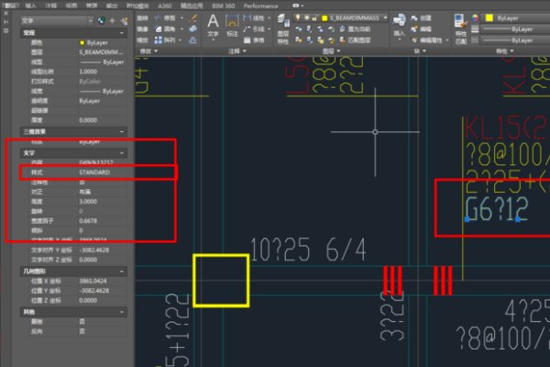Toggle layer lock padlock icon

click(x=314, y=17)
